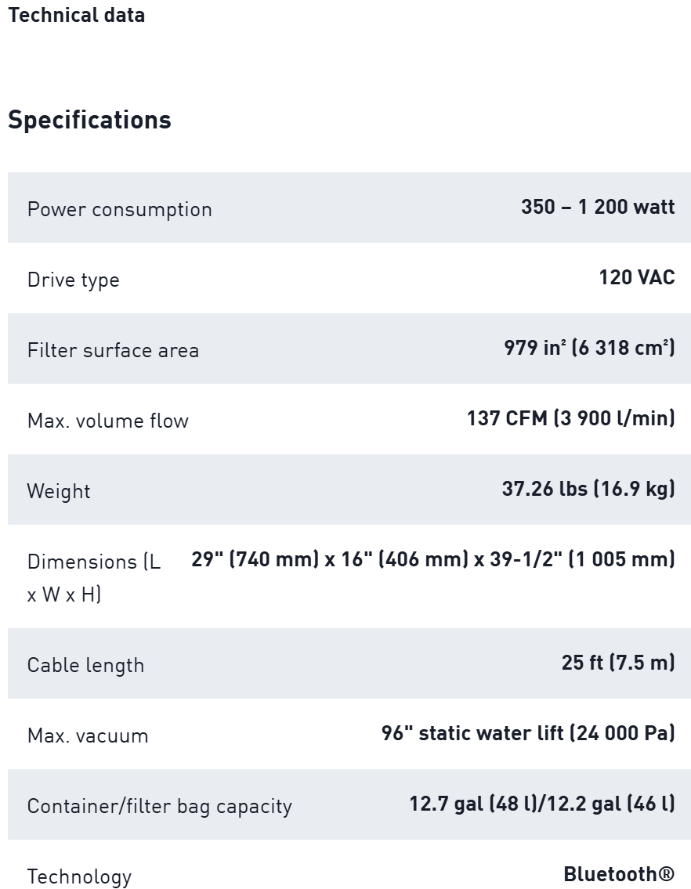Click the 137 CFM value
This screenshot has width=691, height=889.
click(x=570, y=418)
